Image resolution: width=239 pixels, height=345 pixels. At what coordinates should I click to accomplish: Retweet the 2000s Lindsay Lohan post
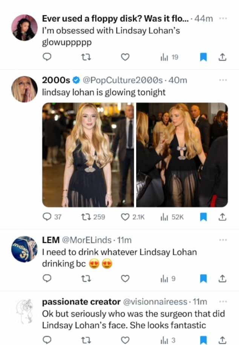click(93, 217)
